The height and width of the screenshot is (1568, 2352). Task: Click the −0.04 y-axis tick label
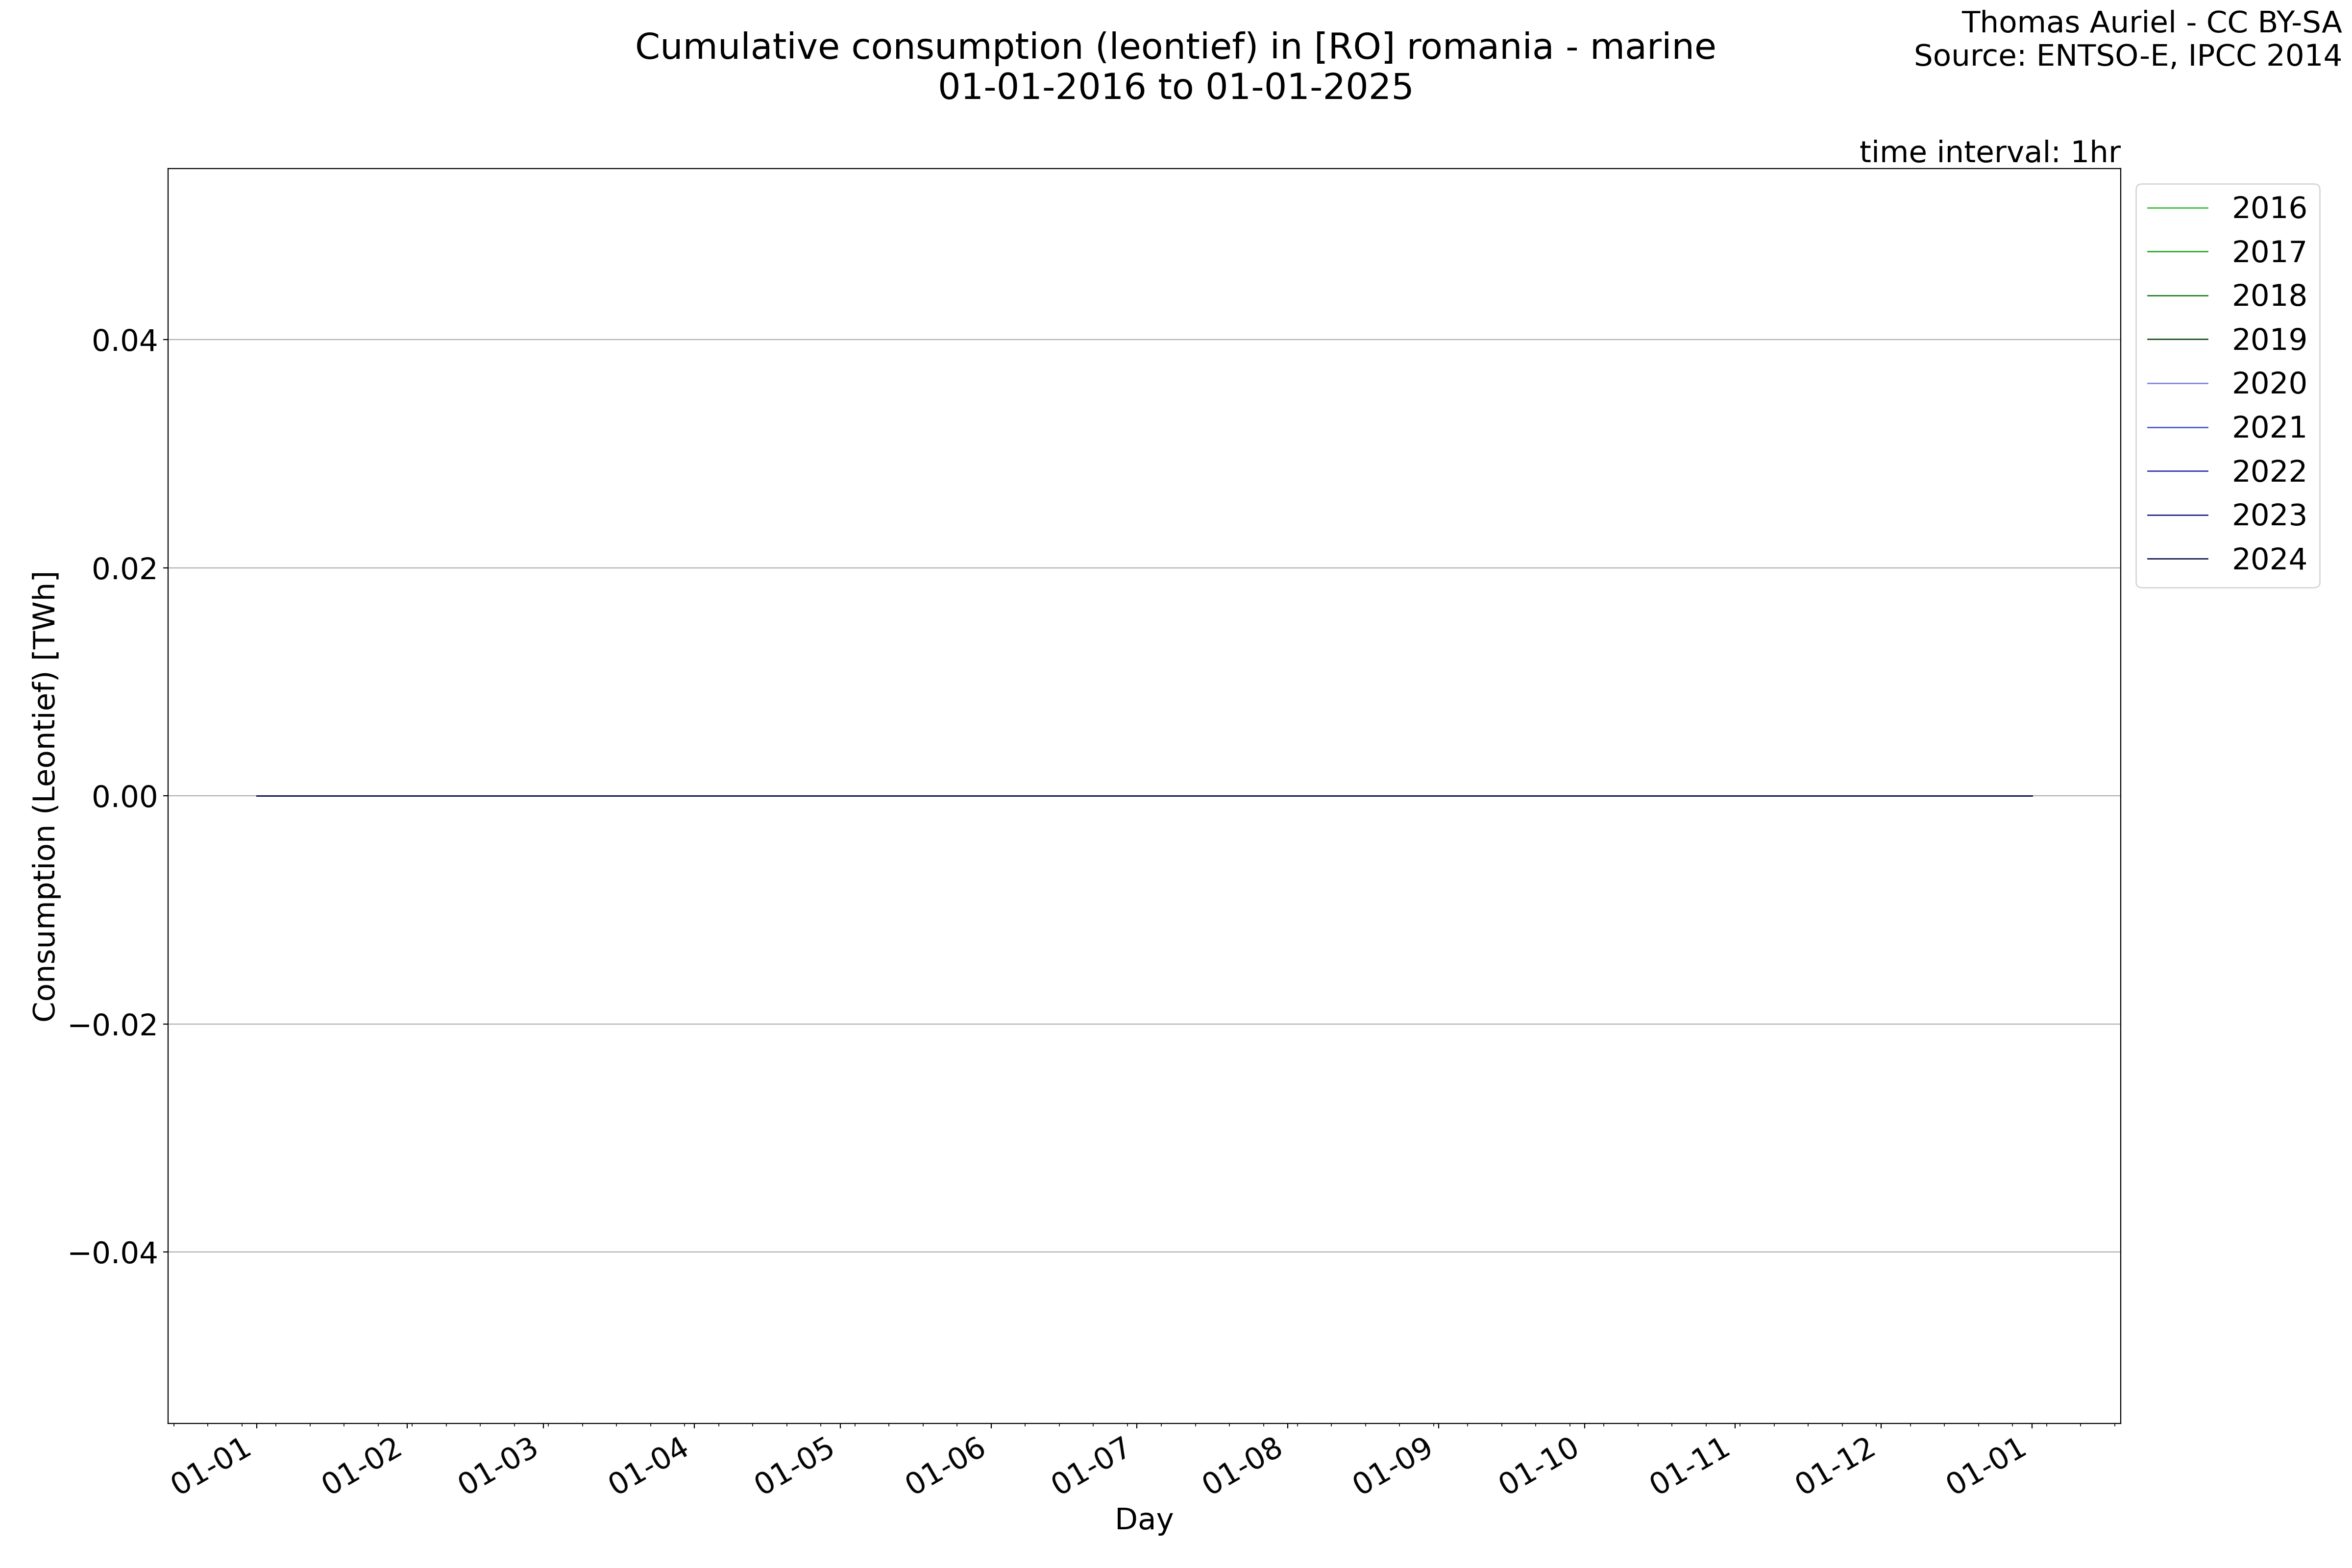[x=113, y=1253]
